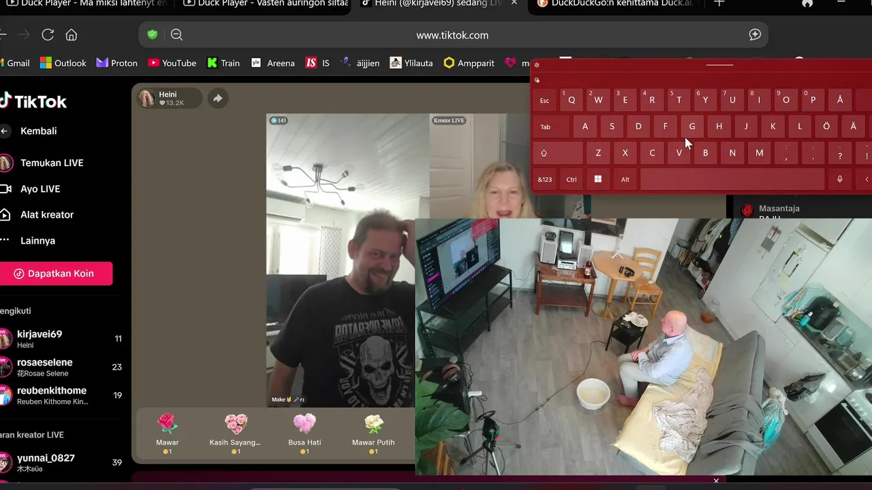The image size is (872, 490).
Task: Send Mawar Putih gift
Action: [x=373, y=434]
